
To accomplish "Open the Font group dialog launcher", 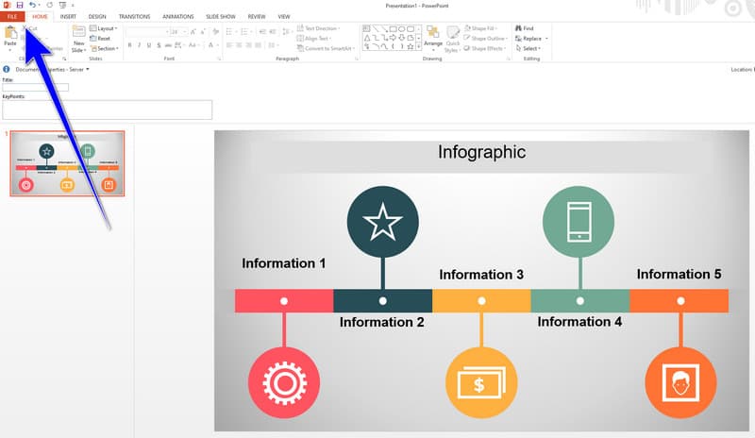I will click(x=219, y=59).
